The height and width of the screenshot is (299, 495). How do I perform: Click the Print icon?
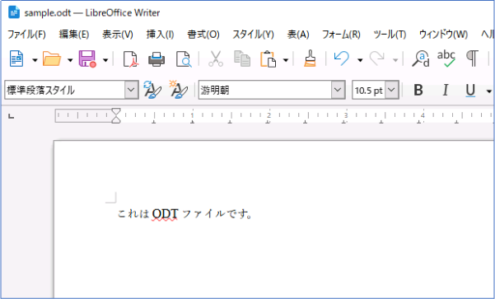click(156, 58)
